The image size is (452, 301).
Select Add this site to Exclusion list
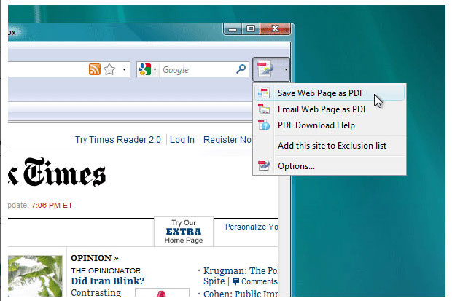(330, 146)
